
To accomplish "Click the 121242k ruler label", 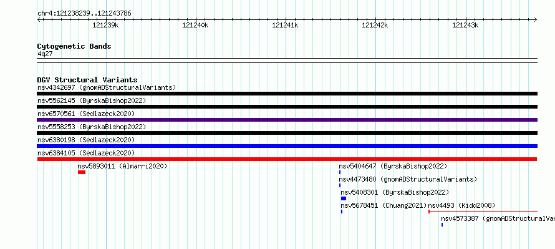I will coord(375,25).
